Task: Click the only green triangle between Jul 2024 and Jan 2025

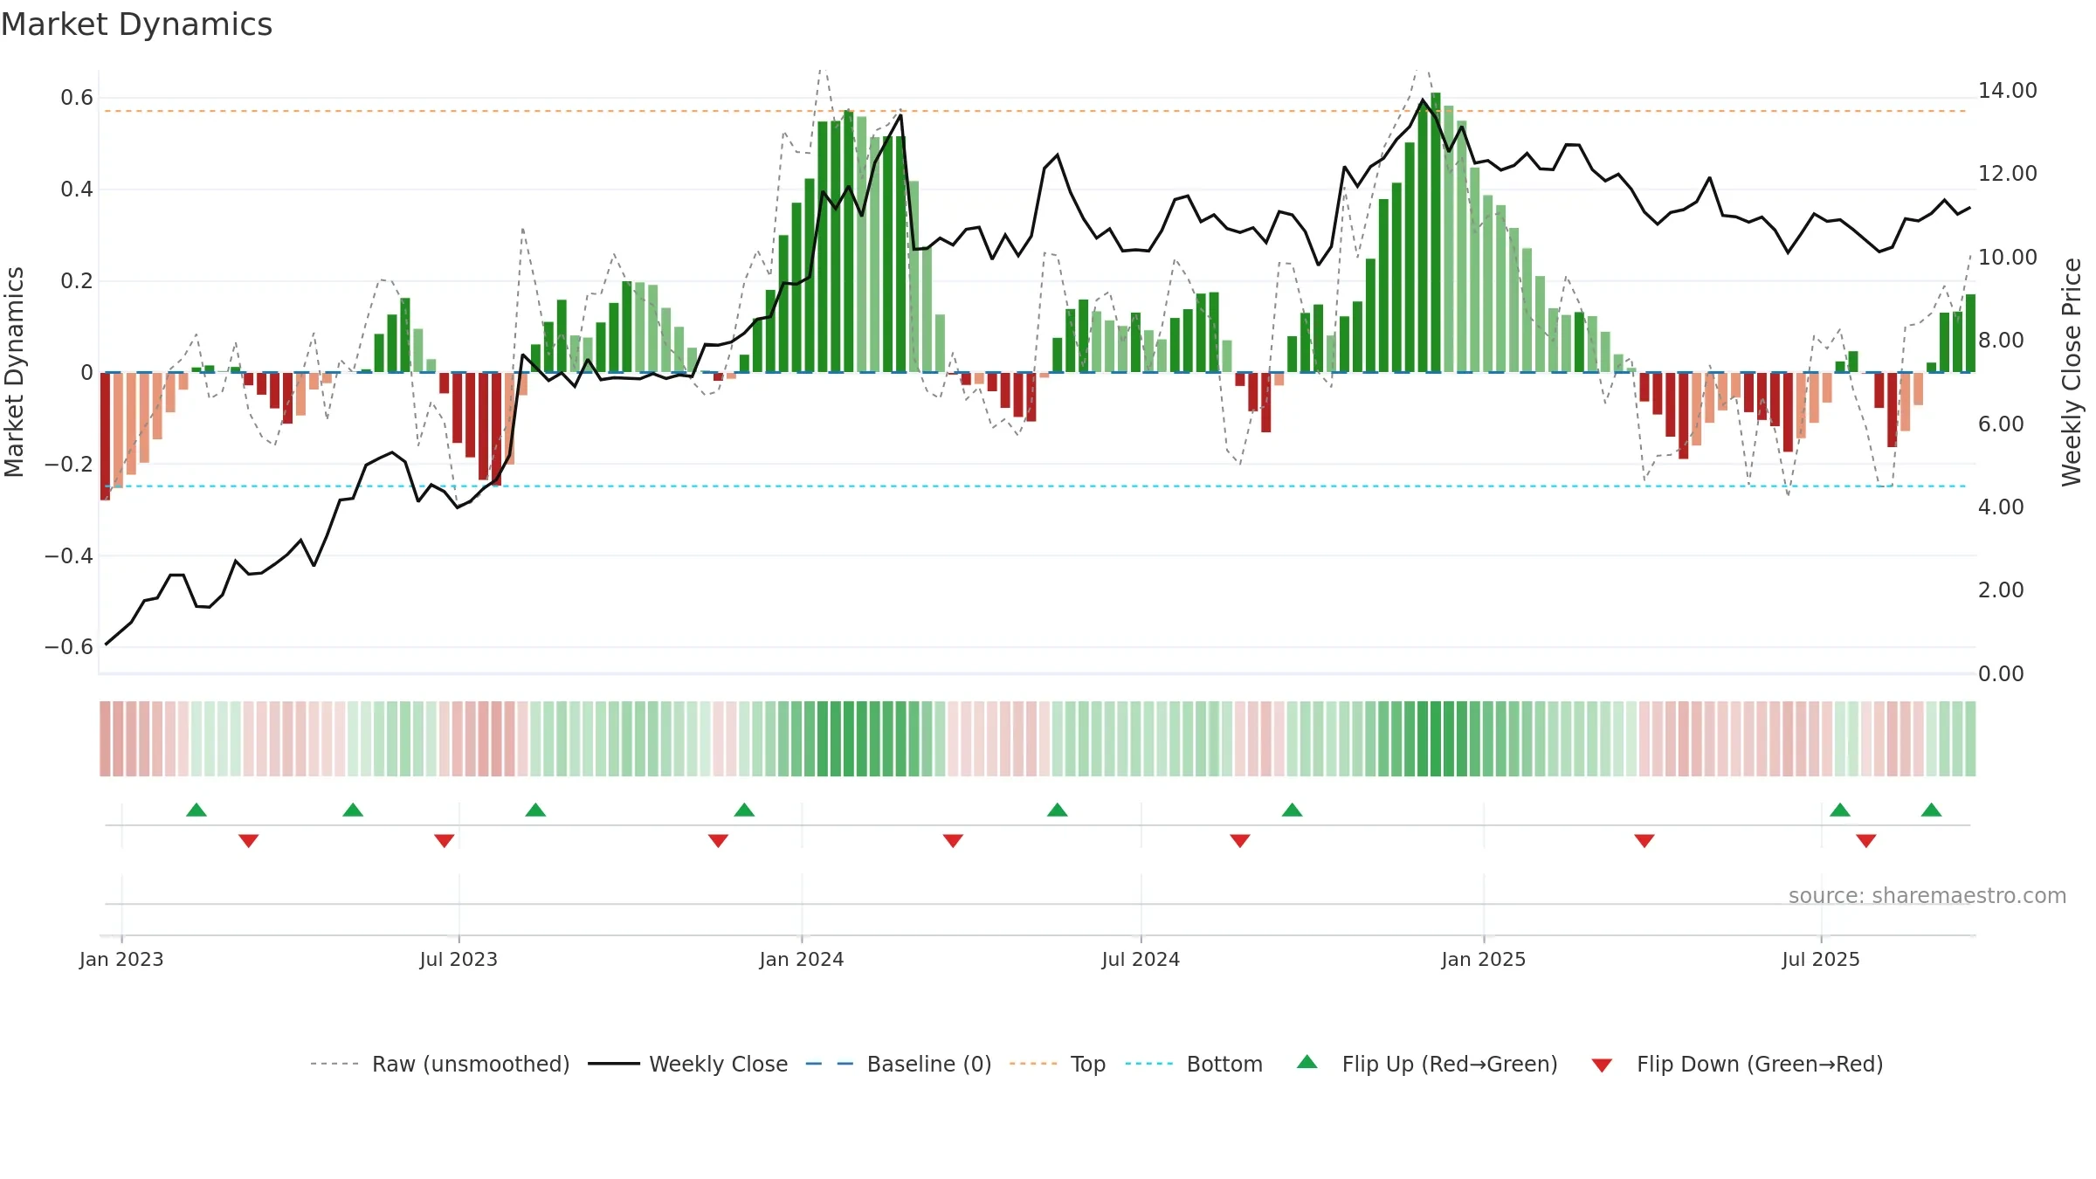Action: pos(1293,810)
